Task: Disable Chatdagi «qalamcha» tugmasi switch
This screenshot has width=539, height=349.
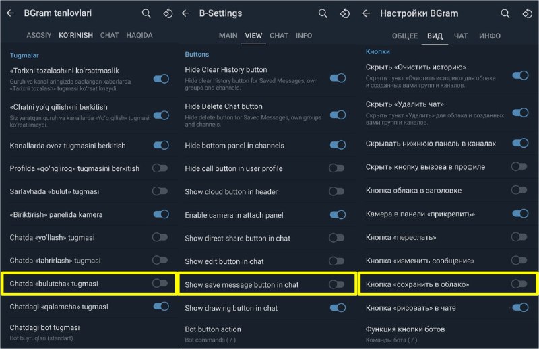Action: [161, 306]
